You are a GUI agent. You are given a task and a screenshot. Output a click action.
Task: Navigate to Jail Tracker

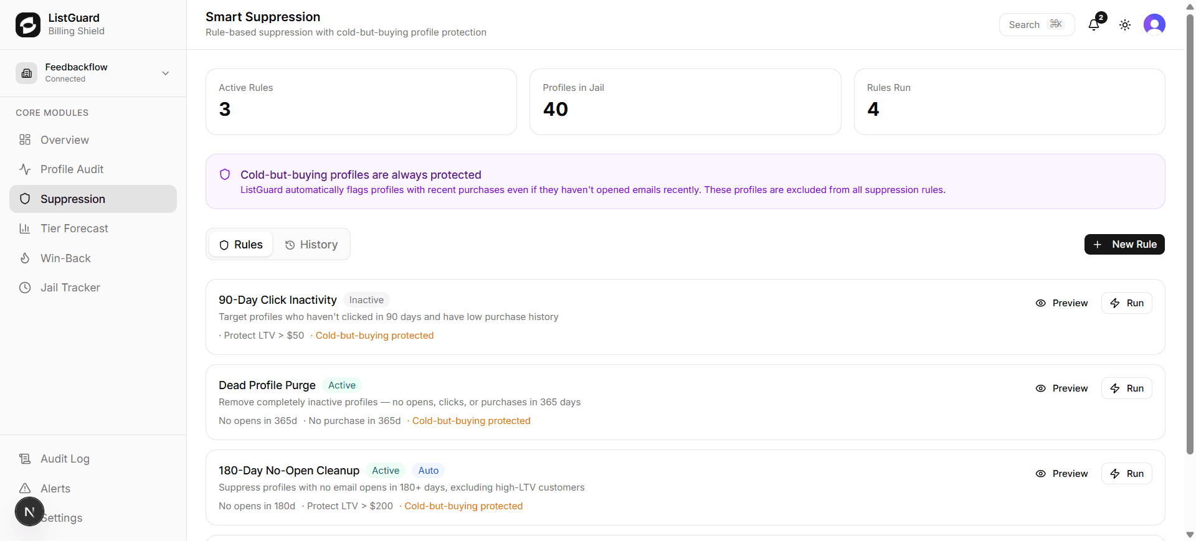click(70, 288)
